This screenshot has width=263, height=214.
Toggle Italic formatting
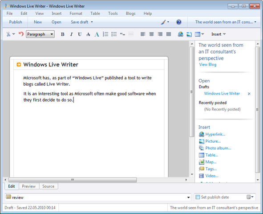(71, 34)
